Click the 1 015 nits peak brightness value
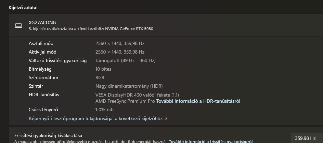This screenshot has width=323, height=143. click(x=105, y=110)
